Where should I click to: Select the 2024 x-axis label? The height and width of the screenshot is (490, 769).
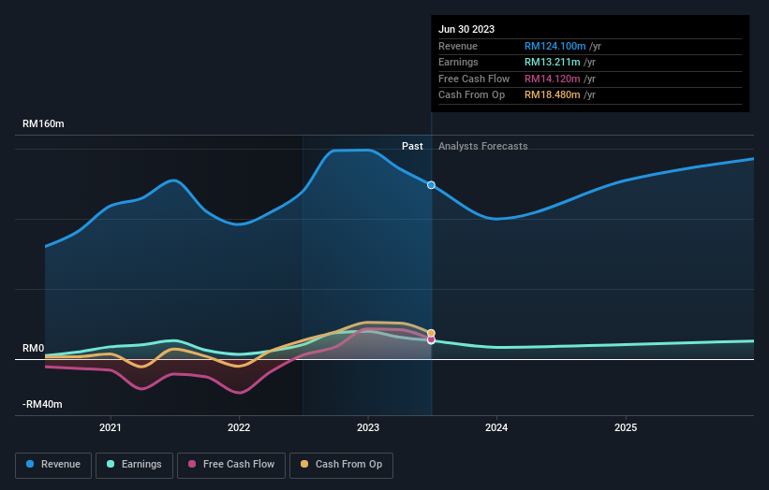[x=496, y=428]
